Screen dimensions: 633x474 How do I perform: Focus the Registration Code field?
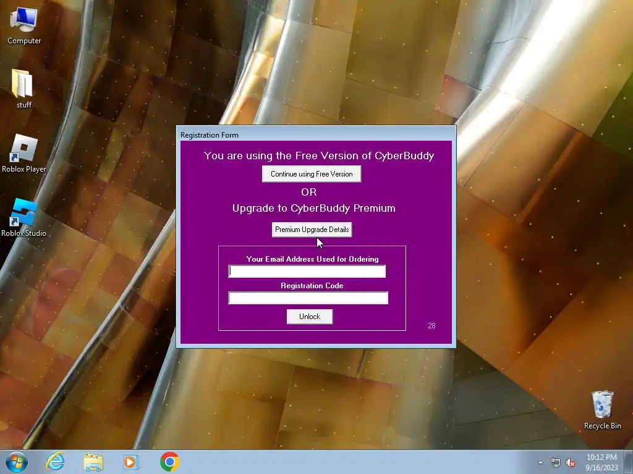308,298
